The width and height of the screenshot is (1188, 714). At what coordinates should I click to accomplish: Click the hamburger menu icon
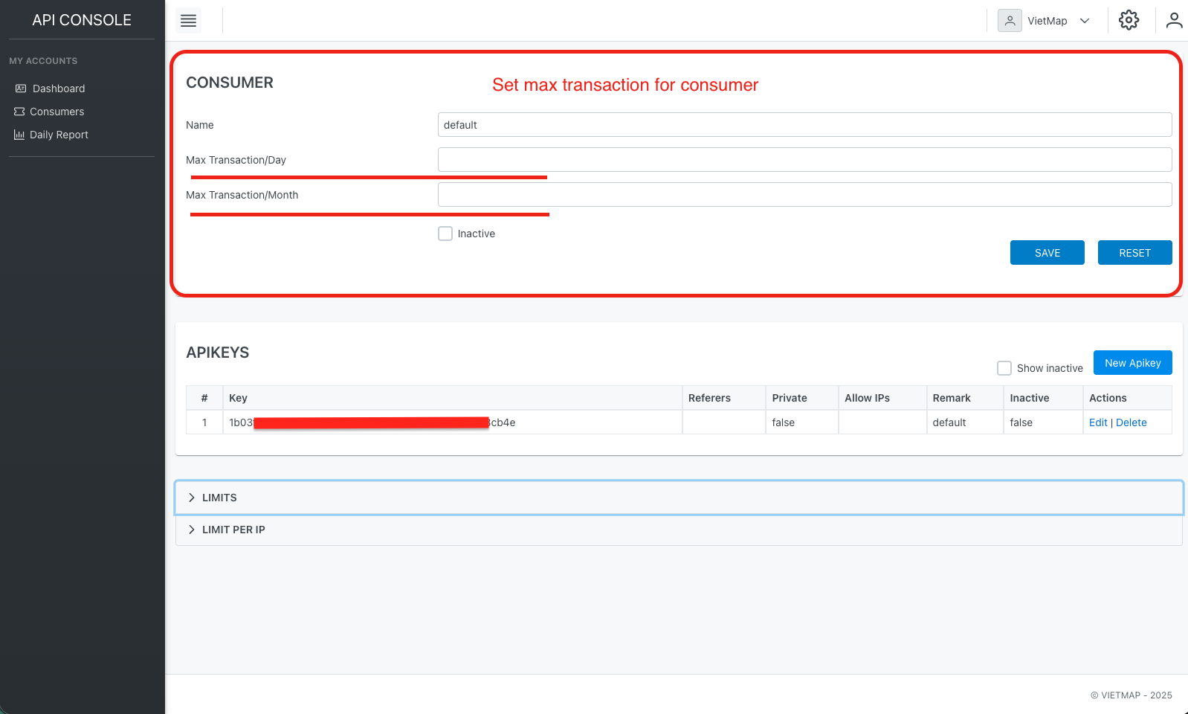189,21
